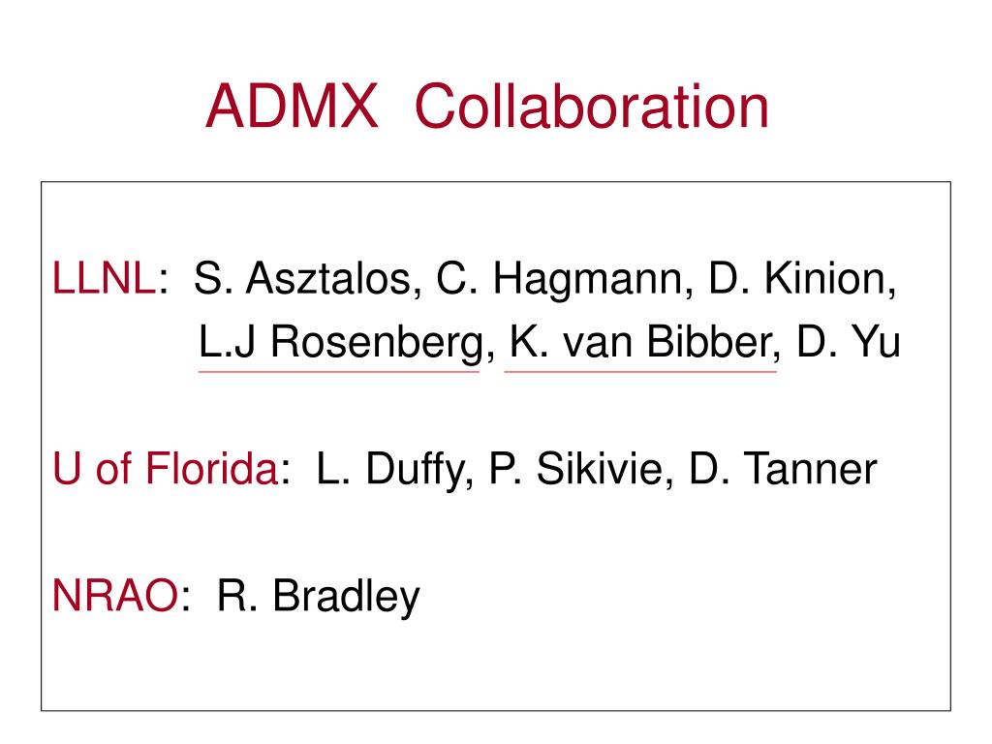Click the name L. Duffy

click(395, 470)
